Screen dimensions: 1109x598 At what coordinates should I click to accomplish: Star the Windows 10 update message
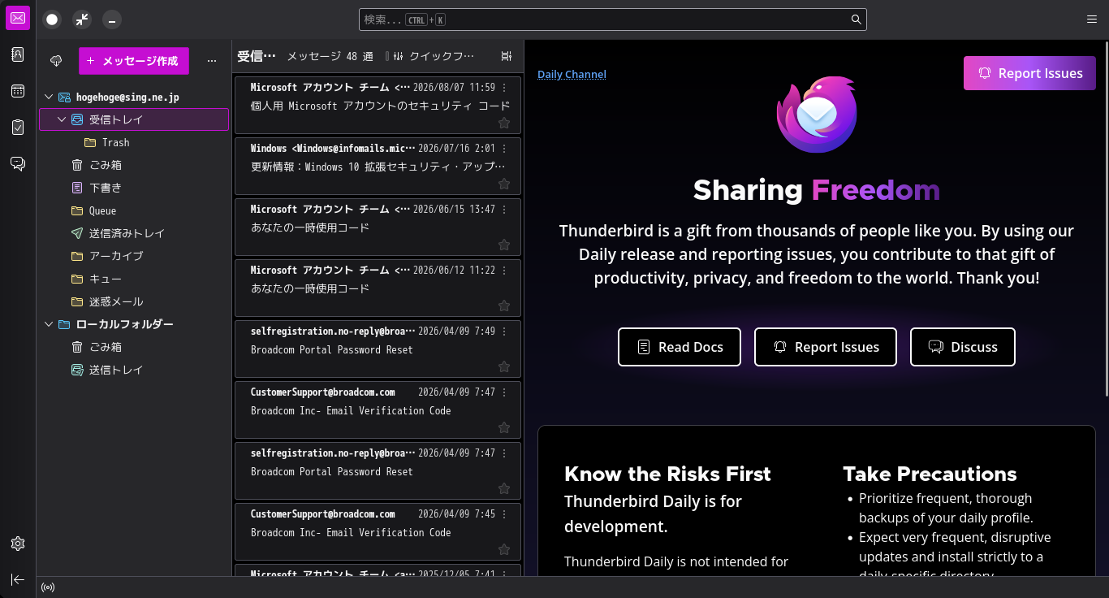point(504,184)
